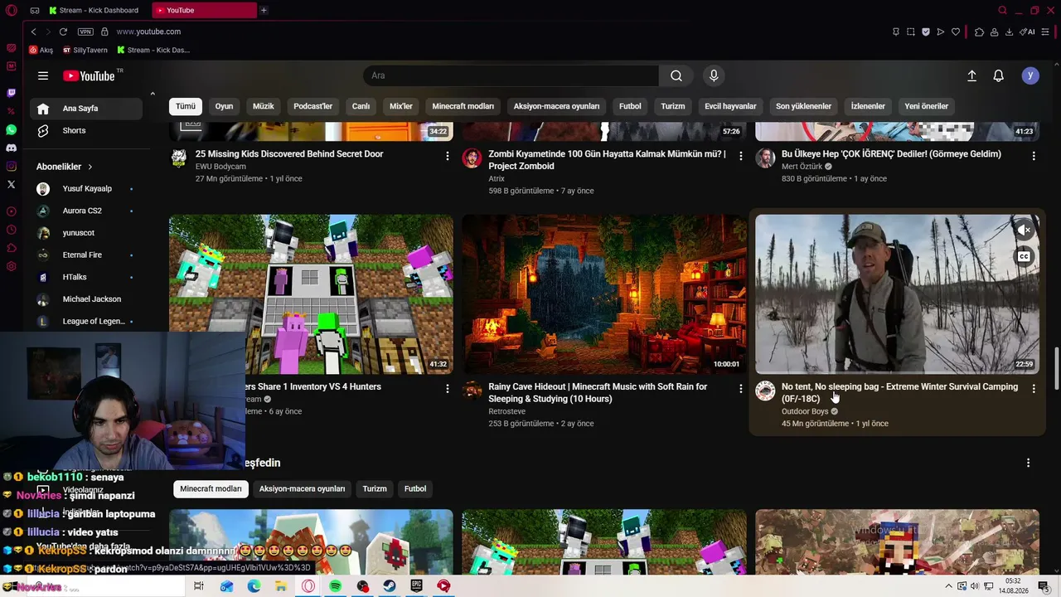This screenshot has width=1061, height=597.
Task: Open options for Share 1 Inventory video
Action: click(448, 388)
